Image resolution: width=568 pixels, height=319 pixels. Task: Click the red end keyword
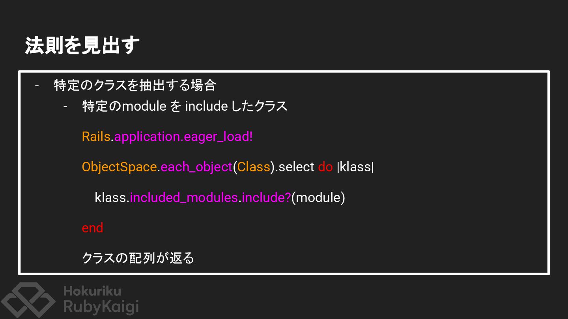(92, 228)
